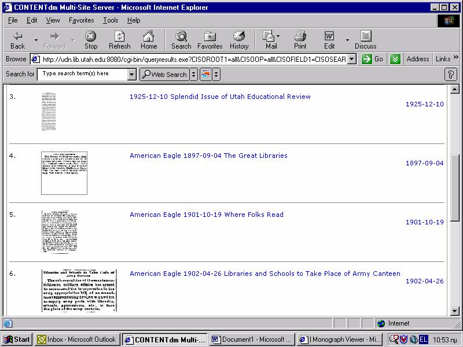
Task: Click the vertical scrollbar thumb
Action: tap(455, 187)
